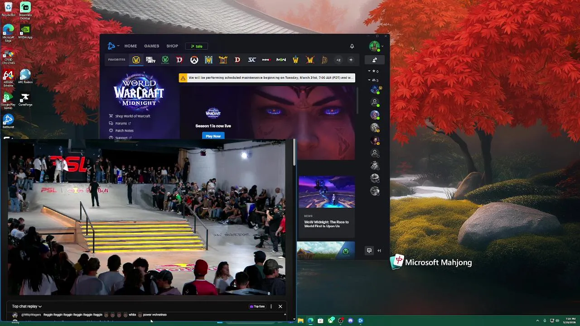Open Shop World of Warcraft link
This screenshot has width=580, height=326.
[x=130, y=116]
